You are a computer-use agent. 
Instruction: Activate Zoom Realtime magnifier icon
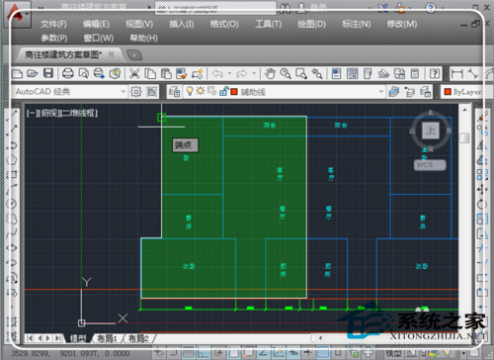(286, 73)
